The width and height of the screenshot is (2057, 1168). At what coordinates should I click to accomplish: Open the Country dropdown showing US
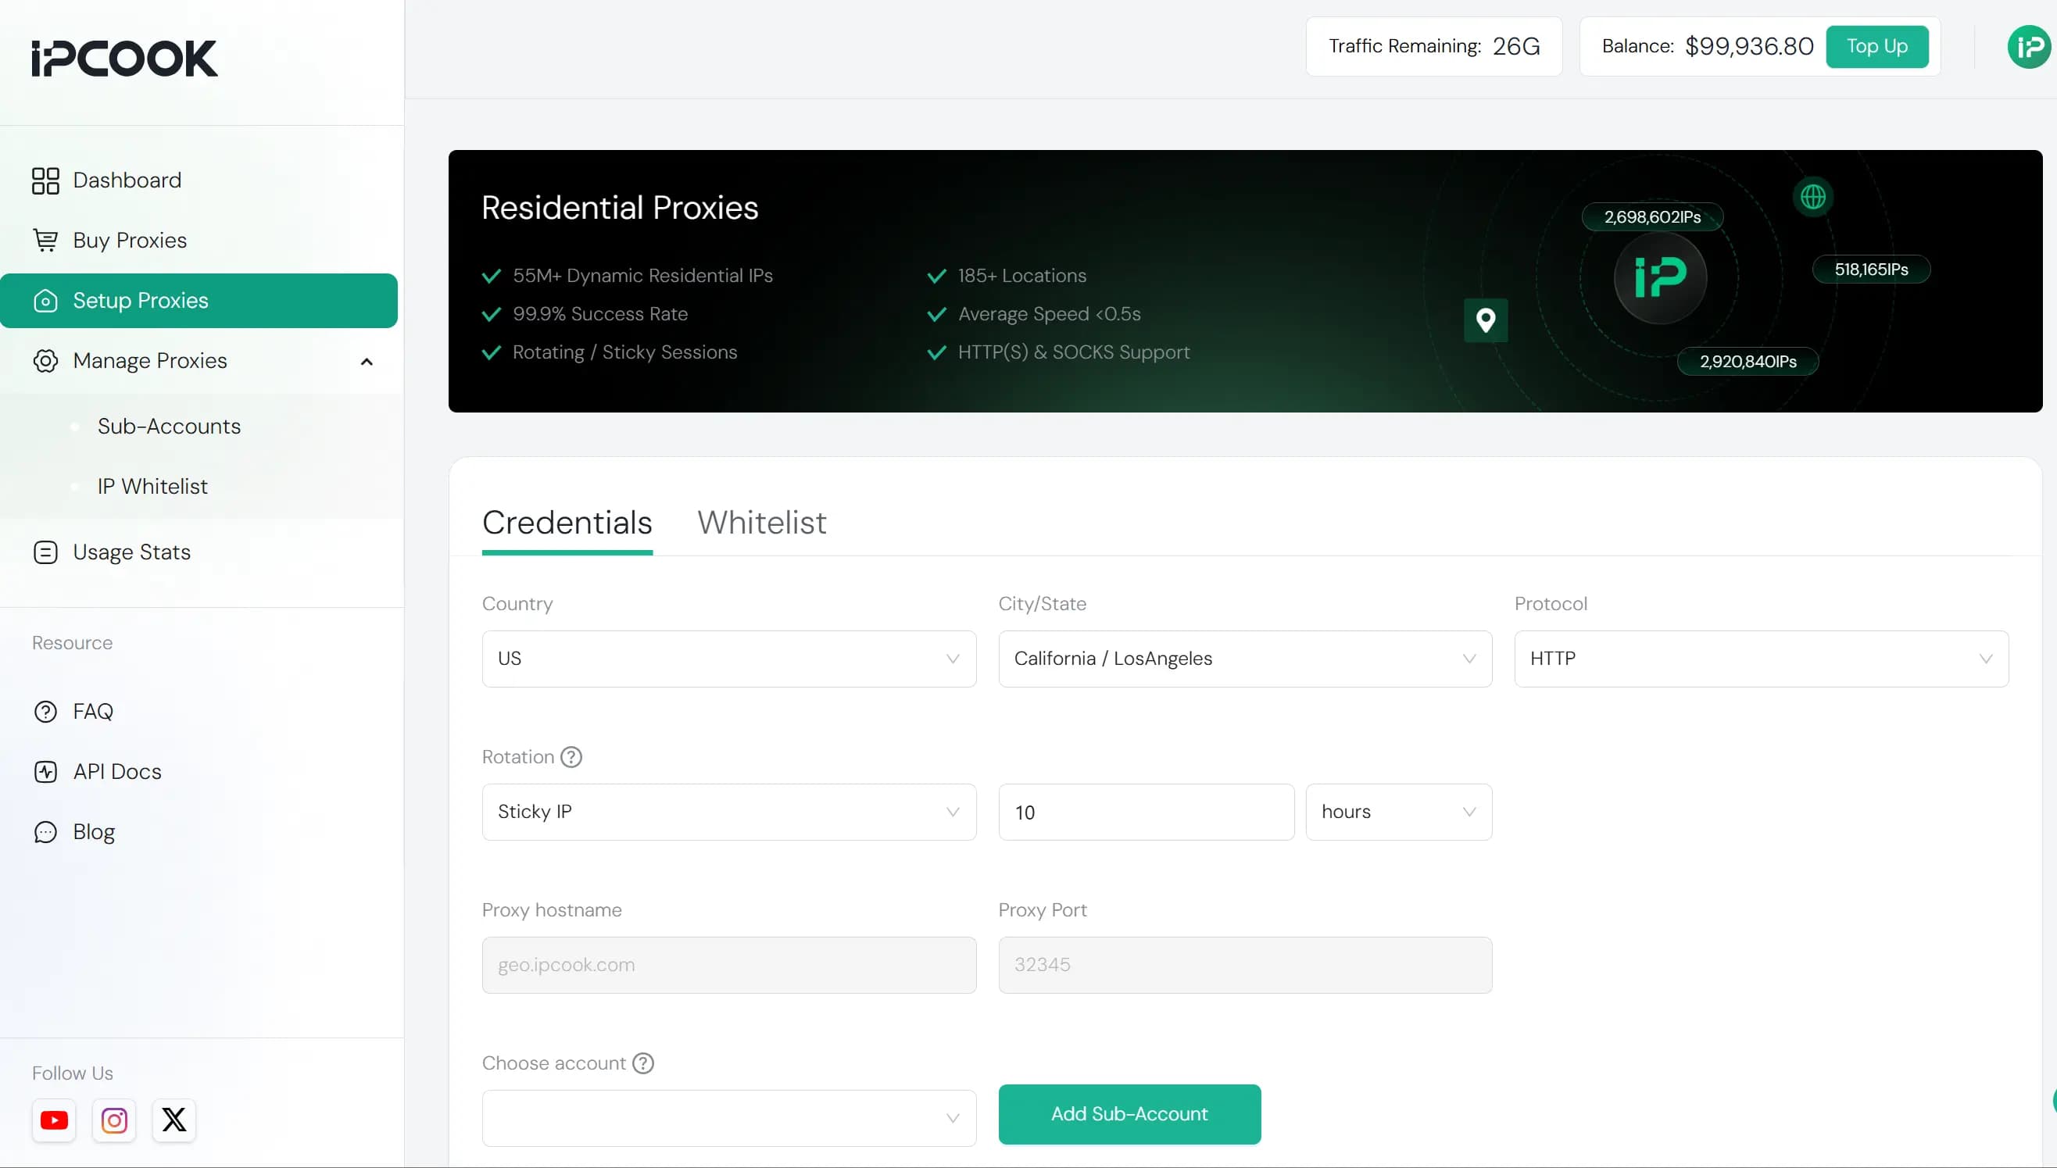[728, 658]
